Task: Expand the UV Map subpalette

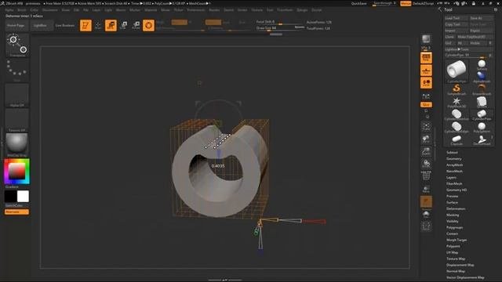Action: pos(453,252)
